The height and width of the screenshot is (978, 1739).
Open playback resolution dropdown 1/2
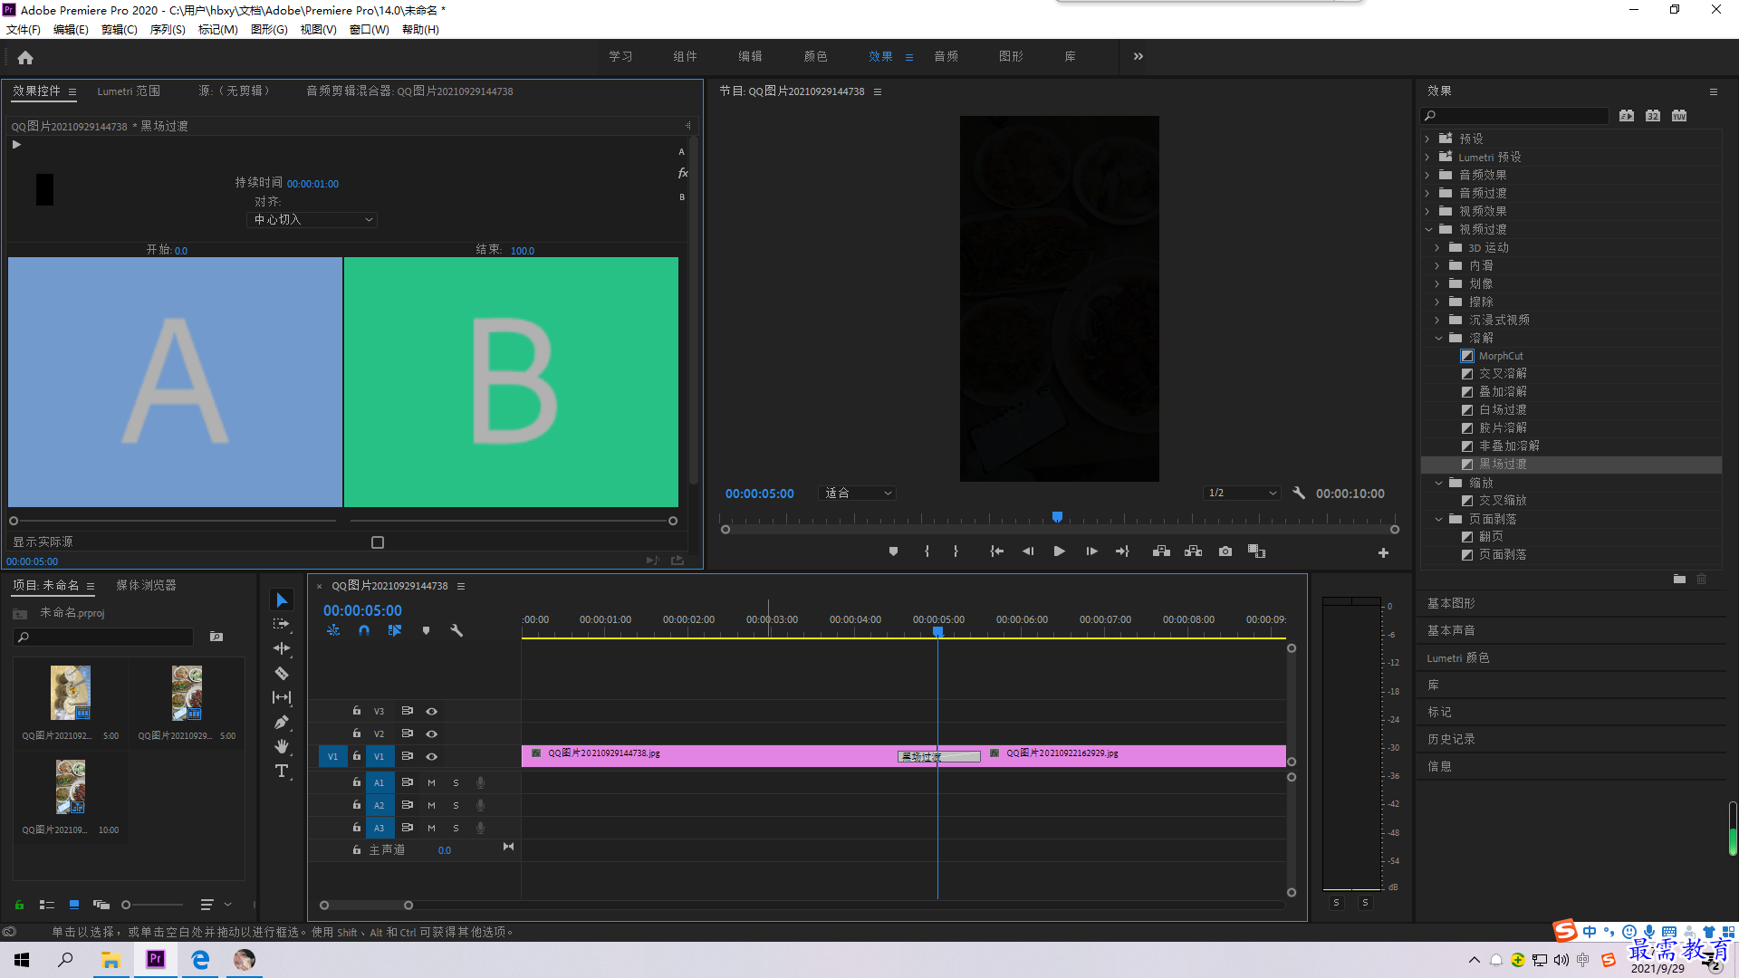(x=1242, y=494)
